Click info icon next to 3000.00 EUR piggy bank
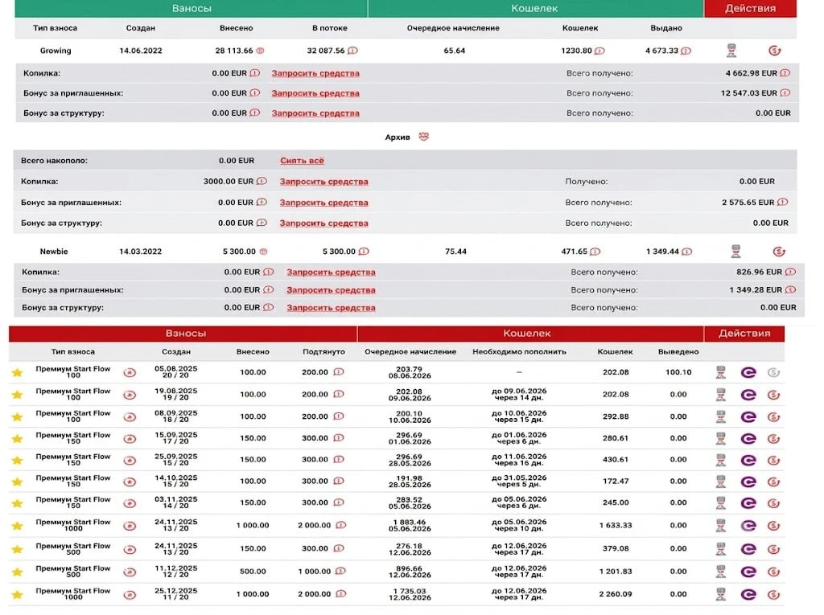This screenshot has height=615, width=824. pyautogui.click(x=262, y=181)
